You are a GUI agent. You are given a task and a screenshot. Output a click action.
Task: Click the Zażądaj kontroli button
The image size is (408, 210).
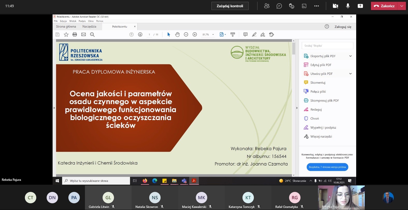point(230,6)
